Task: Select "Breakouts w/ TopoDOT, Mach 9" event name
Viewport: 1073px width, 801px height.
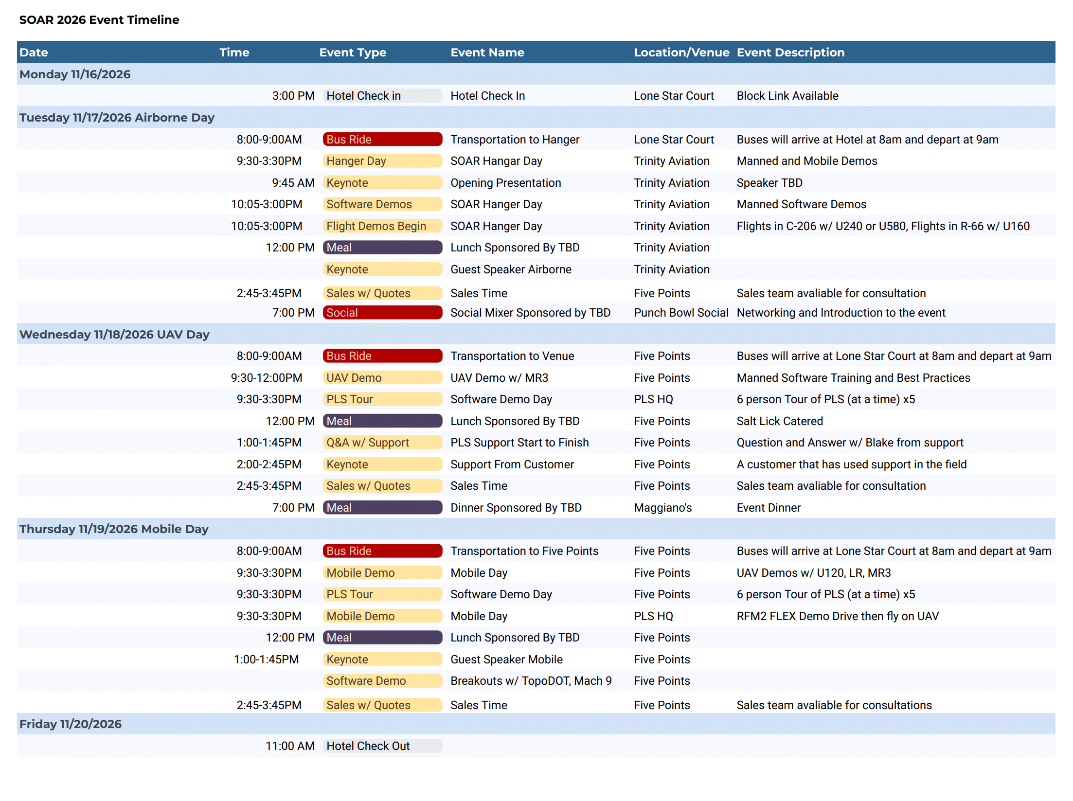Action: coord(531,681)
